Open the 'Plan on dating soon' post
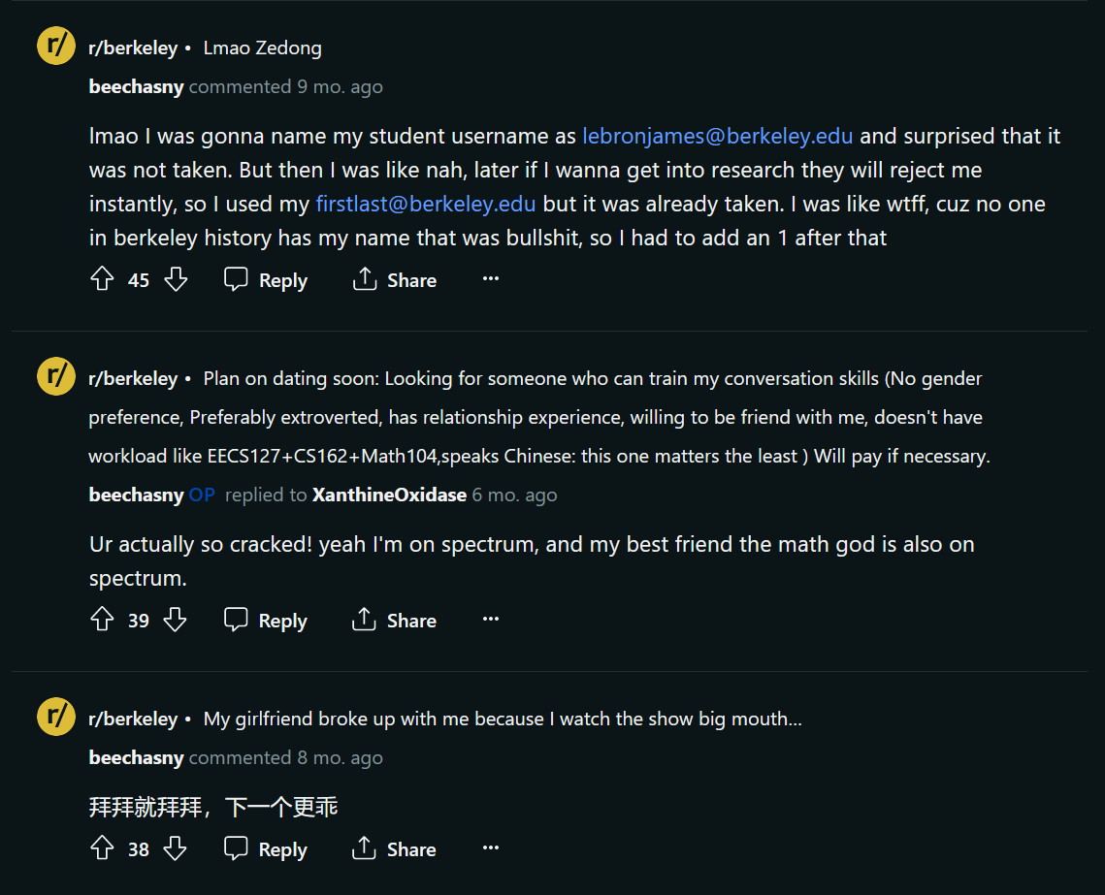1105x895 pixels. tap(539, 417)
